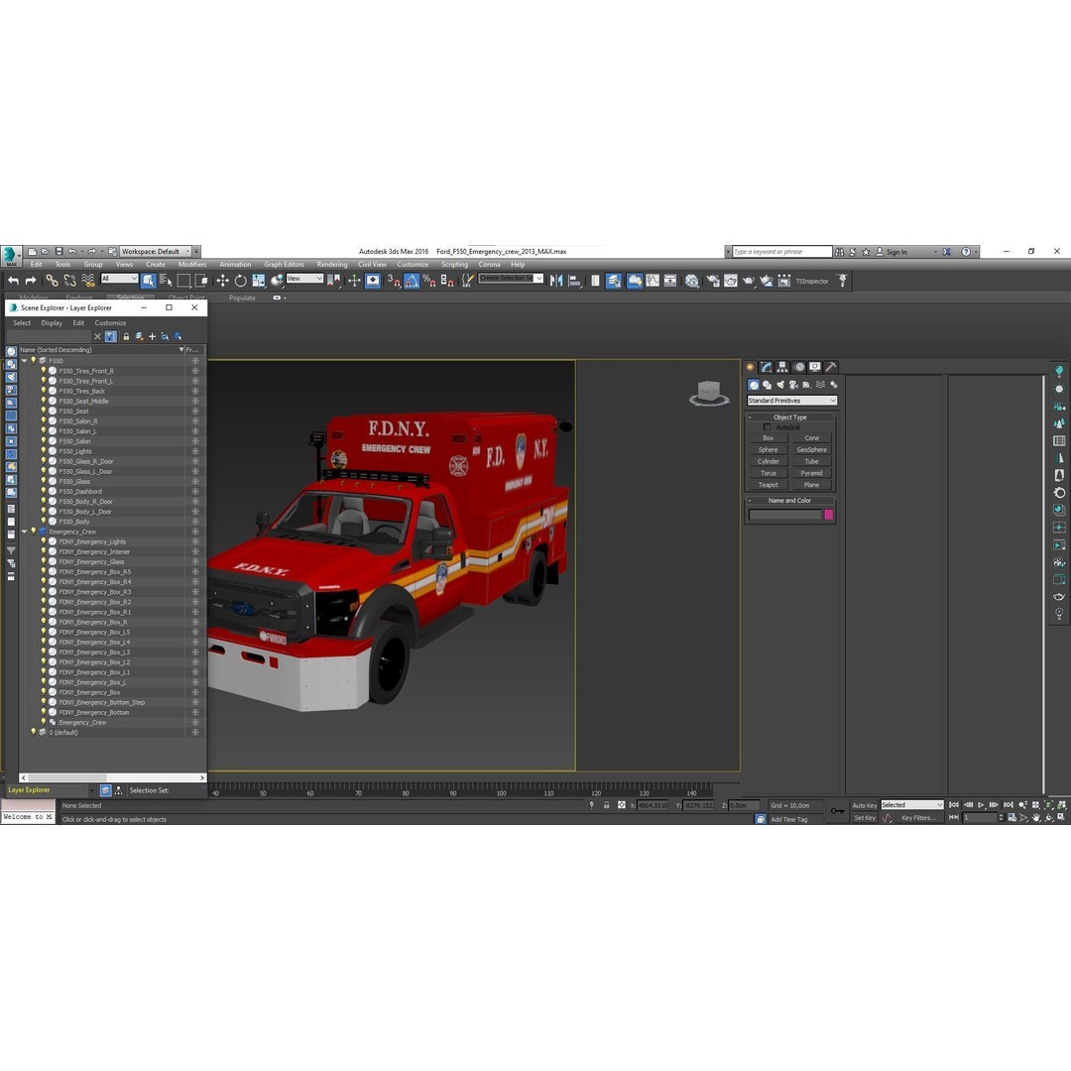Image resolution: width=1071 pixels, height=1071 pixels.
Task: Create a Teapot primitive button
Action: point(768,485)
